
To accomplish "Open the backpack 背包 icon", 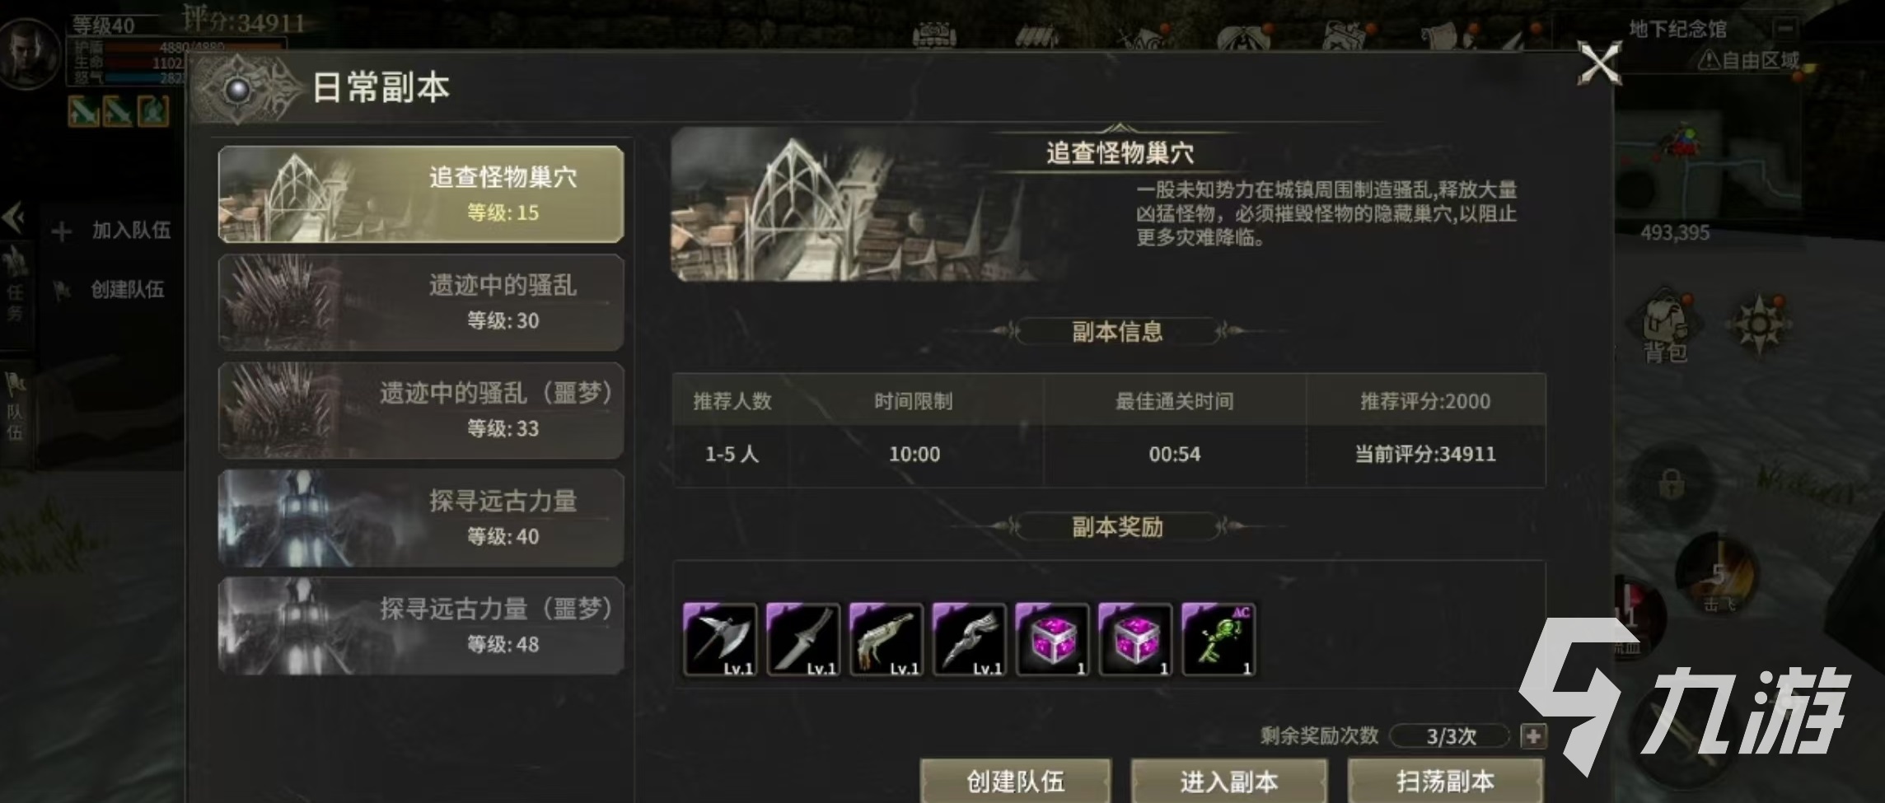I will point(1666,328).
